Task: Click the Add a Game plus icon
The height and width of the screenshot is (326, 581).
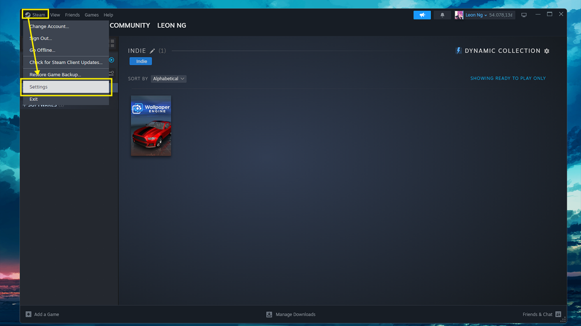Action: tap(29, 314)
